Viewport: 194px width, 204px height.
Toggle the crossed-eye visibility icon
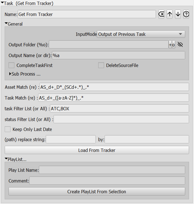[180, 45]
